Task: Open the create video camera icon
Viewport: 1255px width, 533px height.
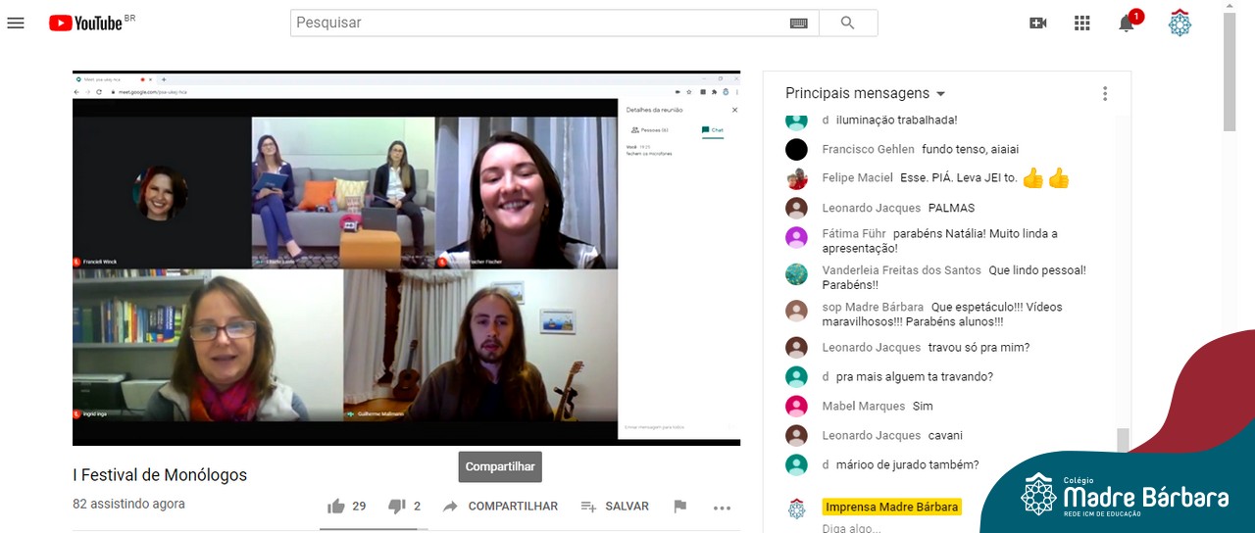Action: pyautogui.click(x=1038, y=24)
